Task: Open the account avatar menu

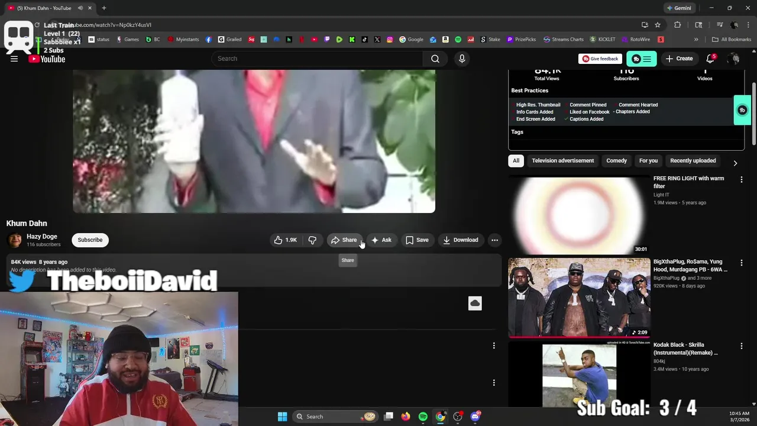Action: click(x=734, y=59)
